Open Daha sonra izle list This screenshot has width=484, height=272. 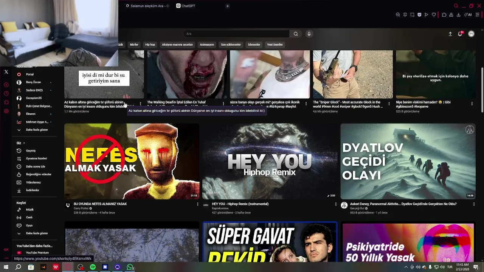click(x=34, y=167)
